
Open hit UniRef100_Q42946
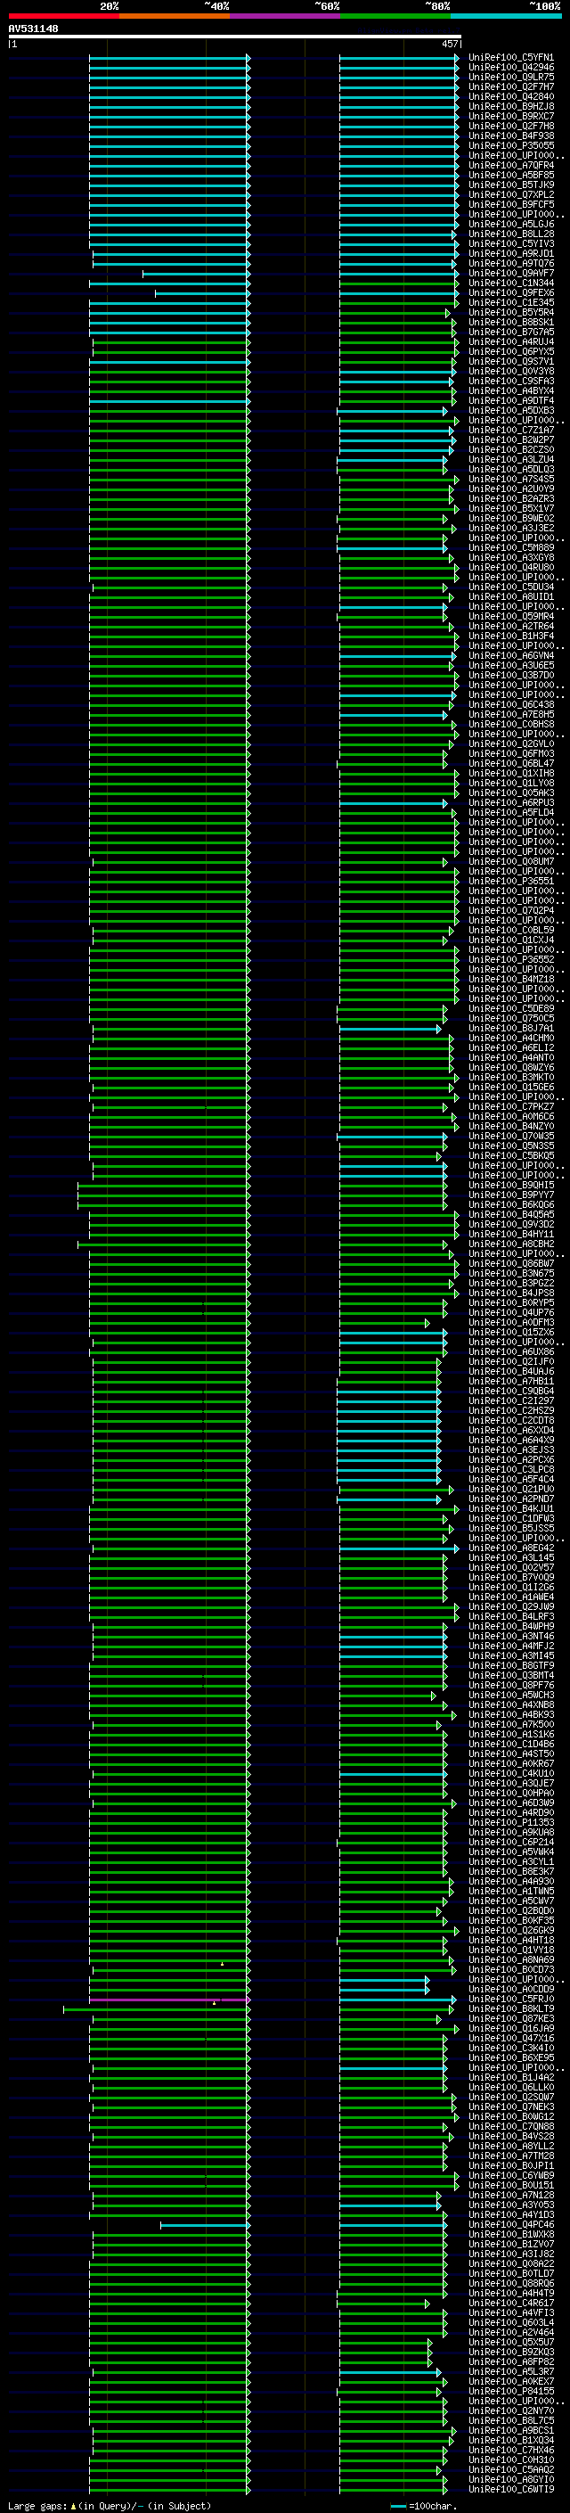pos(511,68)
